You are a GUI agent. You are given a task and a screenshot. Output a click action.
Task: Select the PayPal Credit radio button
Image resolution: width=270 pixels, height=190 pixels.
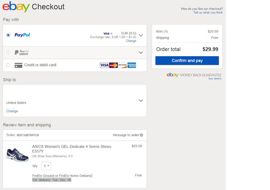pos(8,53)
